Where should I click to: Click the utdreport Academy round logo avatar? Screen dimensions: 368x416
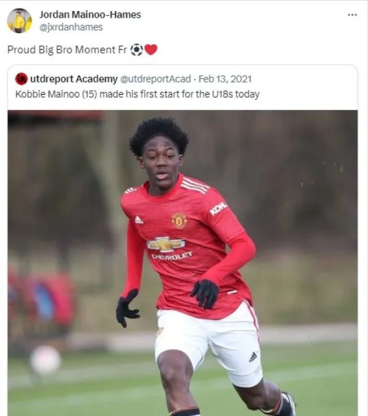coord(21,79)
